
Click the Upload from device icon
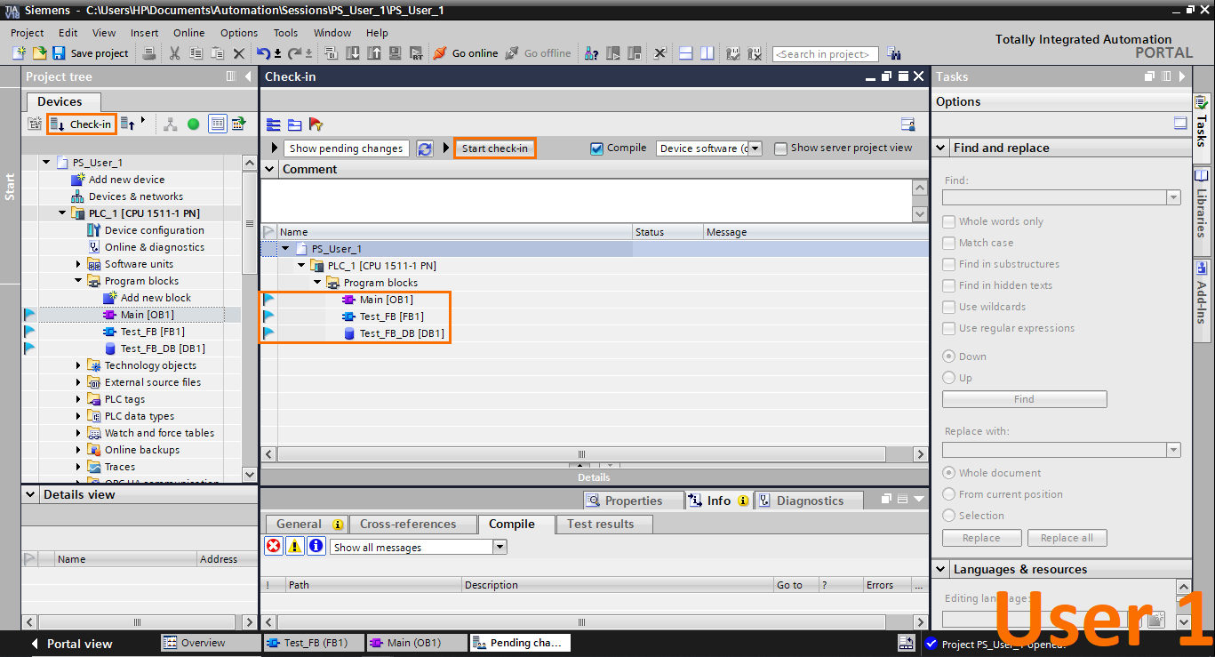click(373, 53)
